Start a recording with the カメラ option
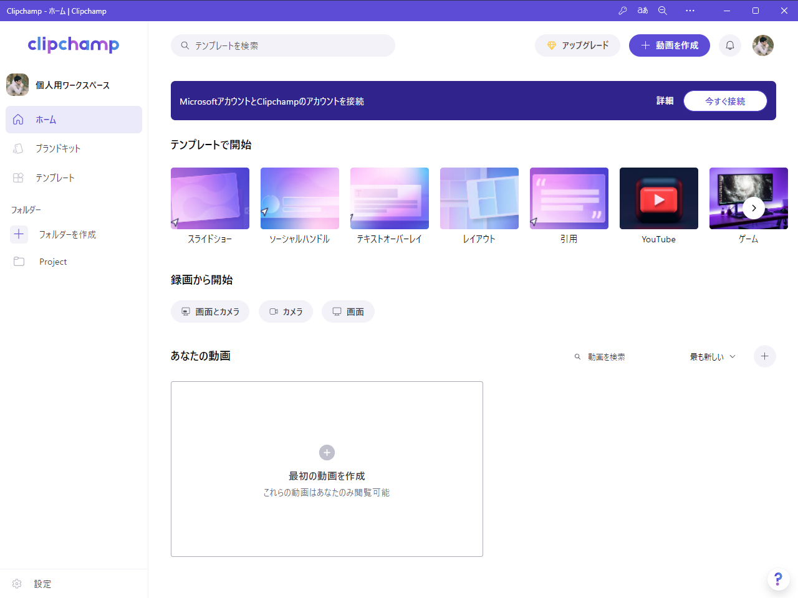The image size is (798, 598). pos(286,311)
